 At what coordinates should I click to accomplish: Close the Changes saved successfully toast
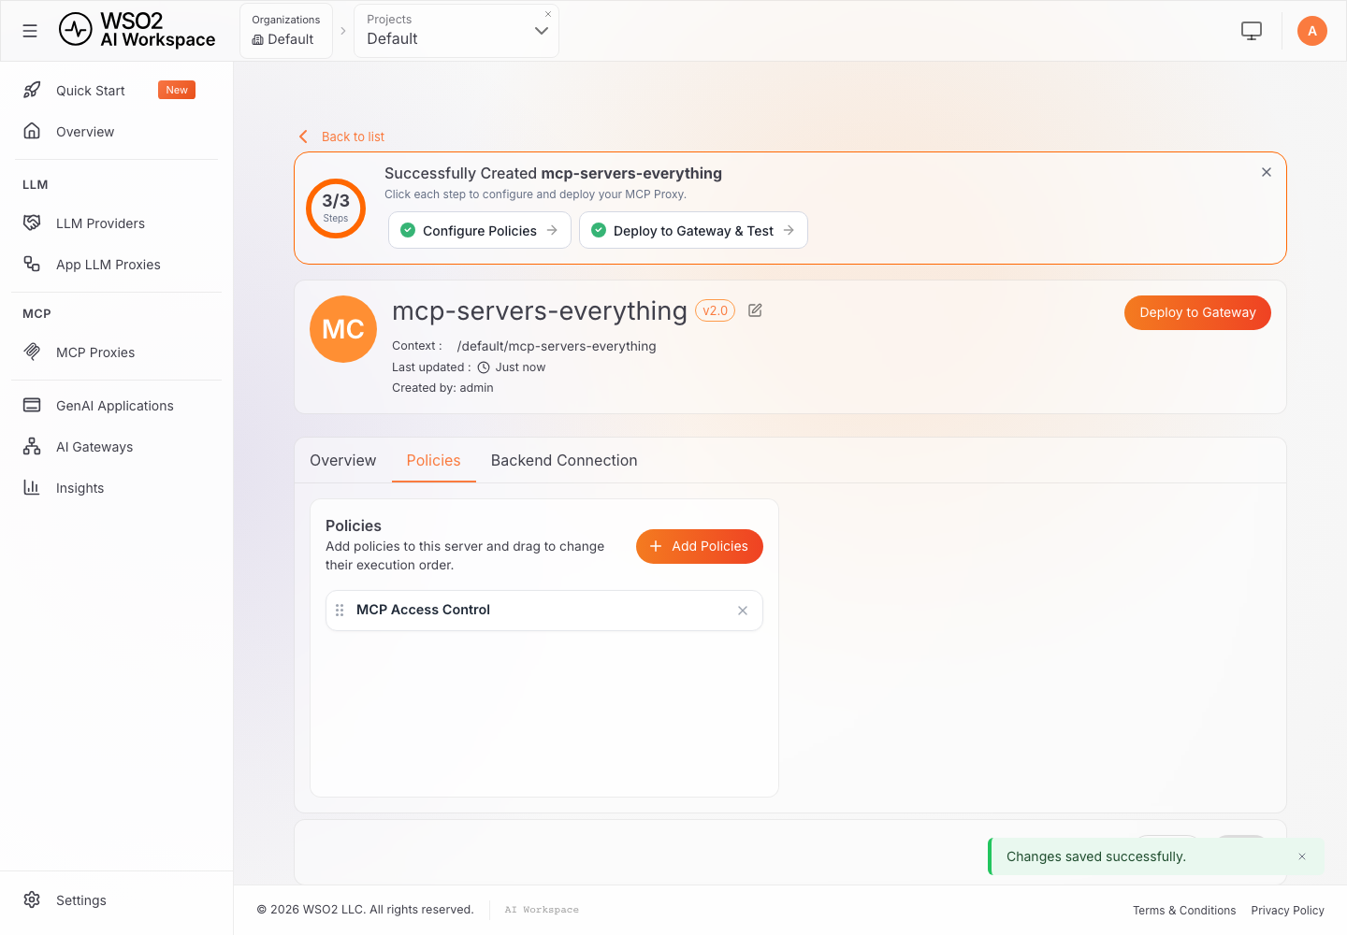tap(1302, 856)
